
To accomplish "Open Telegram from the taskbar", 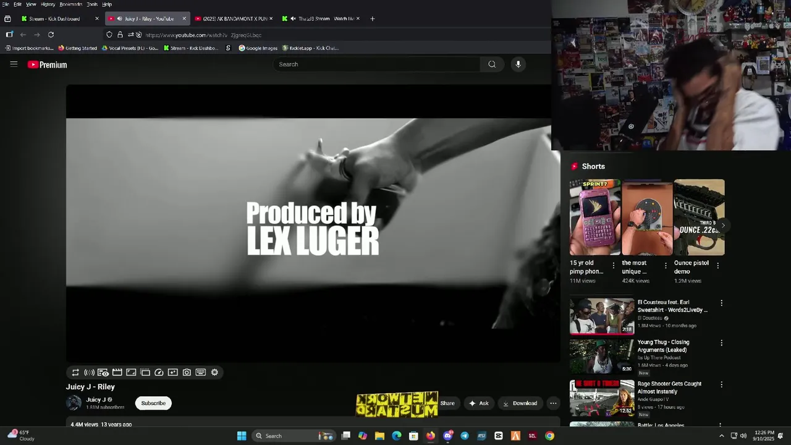I will (x=465, y=436).
